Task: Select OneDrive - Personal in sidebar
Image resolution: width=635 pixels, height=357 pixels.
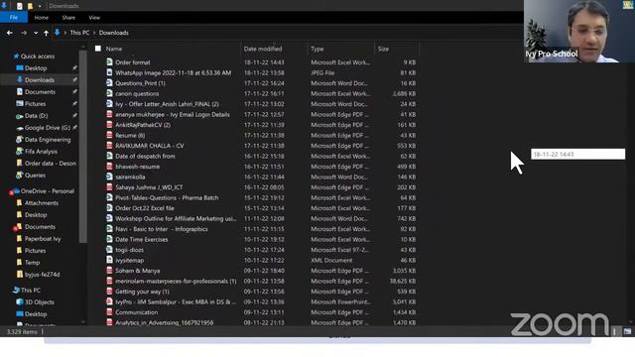Action: pyautogui.click(x=48, y=191)
